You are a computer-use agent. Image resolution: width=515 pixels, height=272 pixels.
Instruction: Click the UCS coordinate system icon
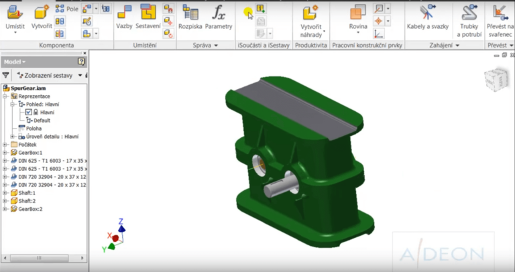coord(378,33)
